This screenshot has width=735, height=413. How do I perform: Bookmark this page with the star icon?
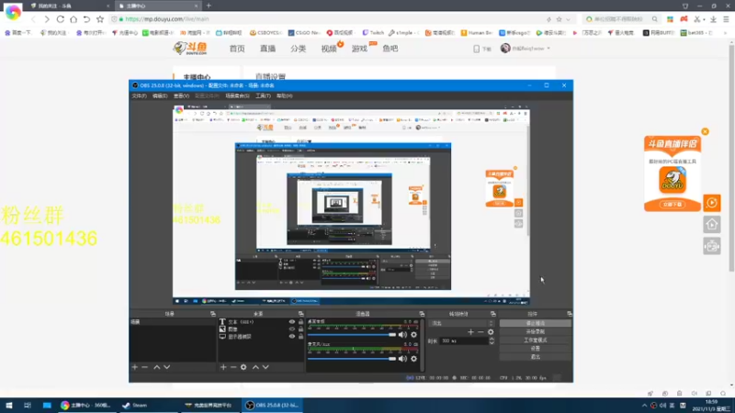tap(100, 19)
